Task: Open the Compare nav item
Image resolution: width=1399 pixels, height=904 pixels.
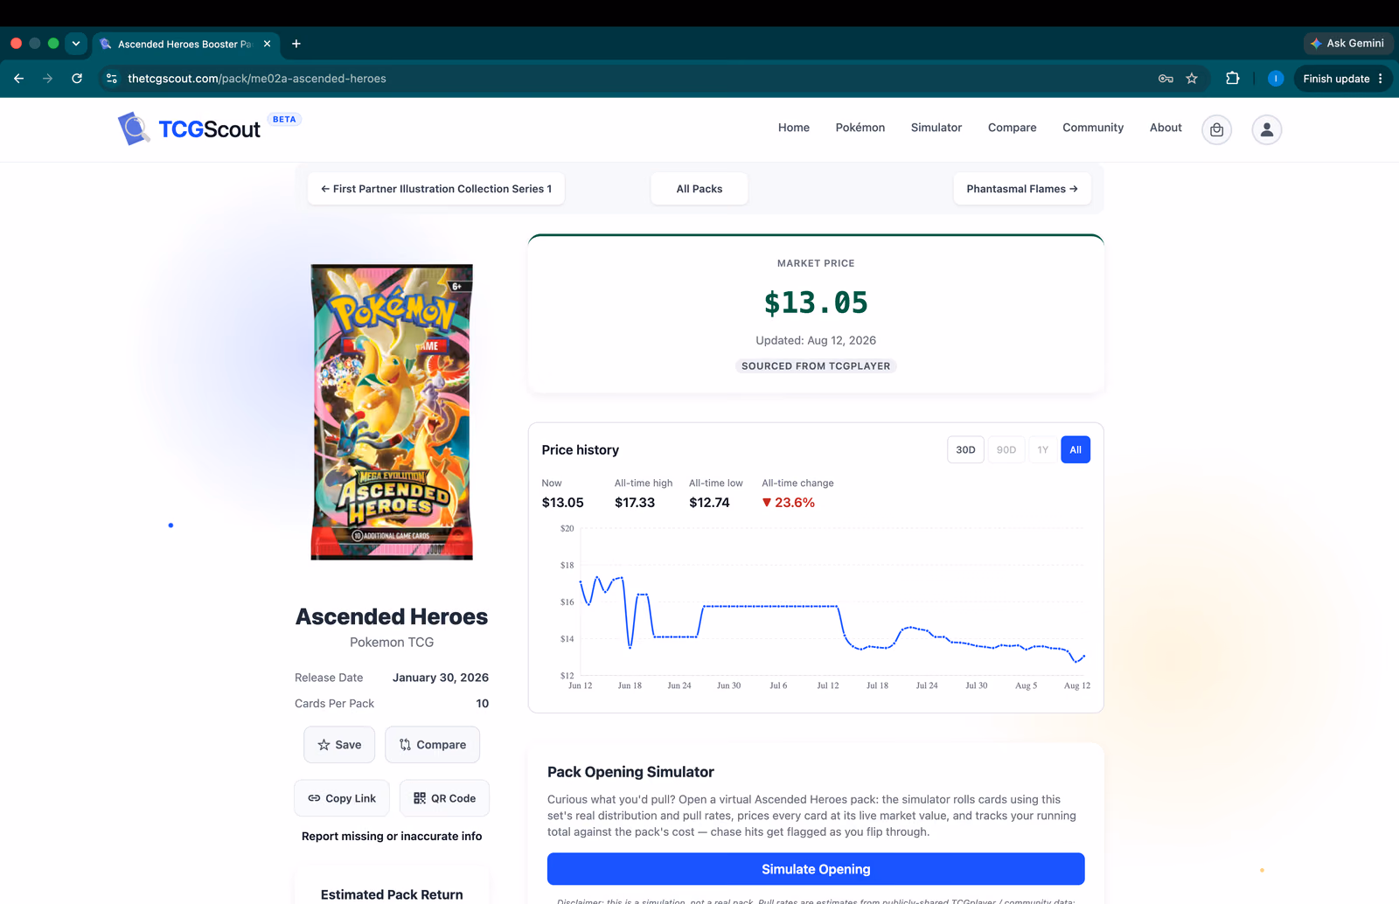Action: [x=1013, y=128]
